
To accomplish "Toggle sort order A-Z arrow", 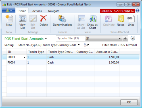I will [x=86, y=45].
